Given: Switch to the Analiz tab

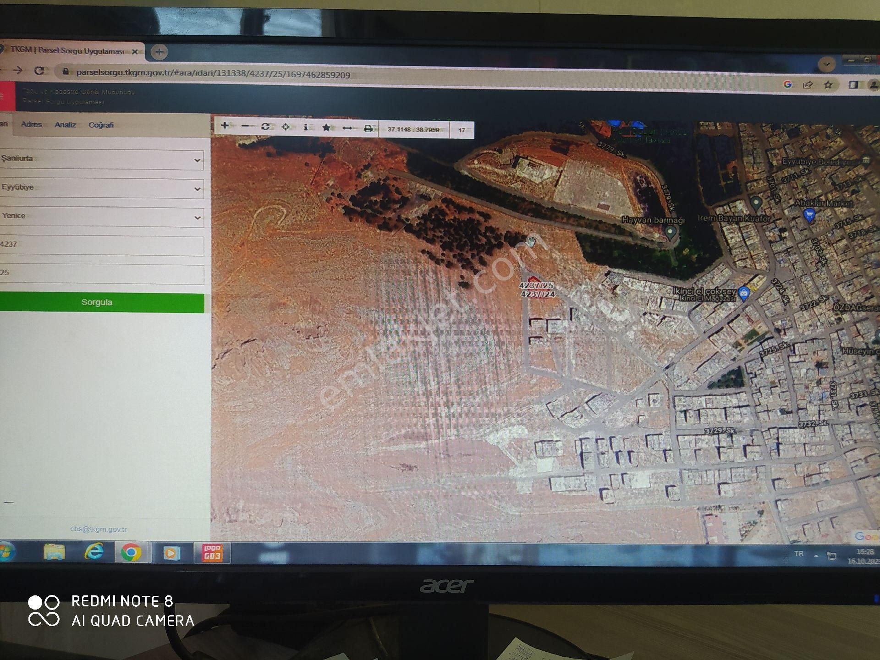Looking at the screenshot, I should coord(65,125).
